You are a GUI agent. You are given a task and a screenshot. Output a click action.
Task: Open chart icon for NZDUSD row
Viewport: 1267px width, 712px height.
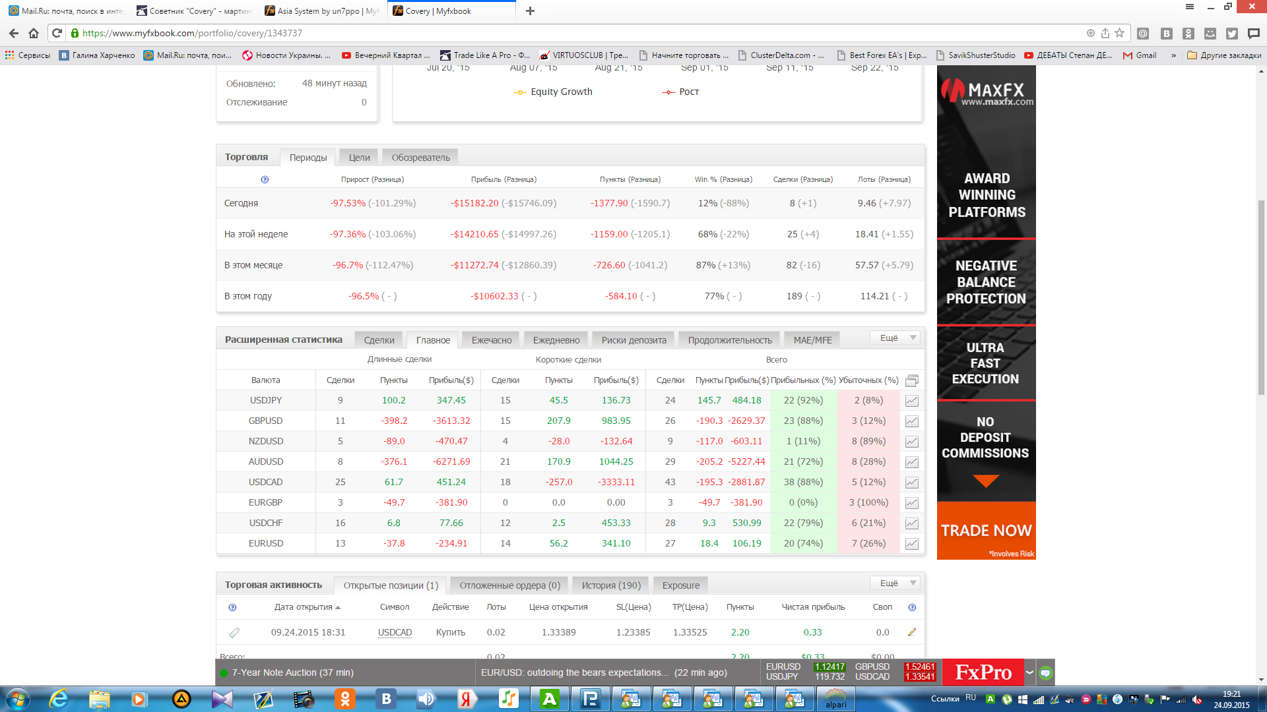(x=911, y=442)
